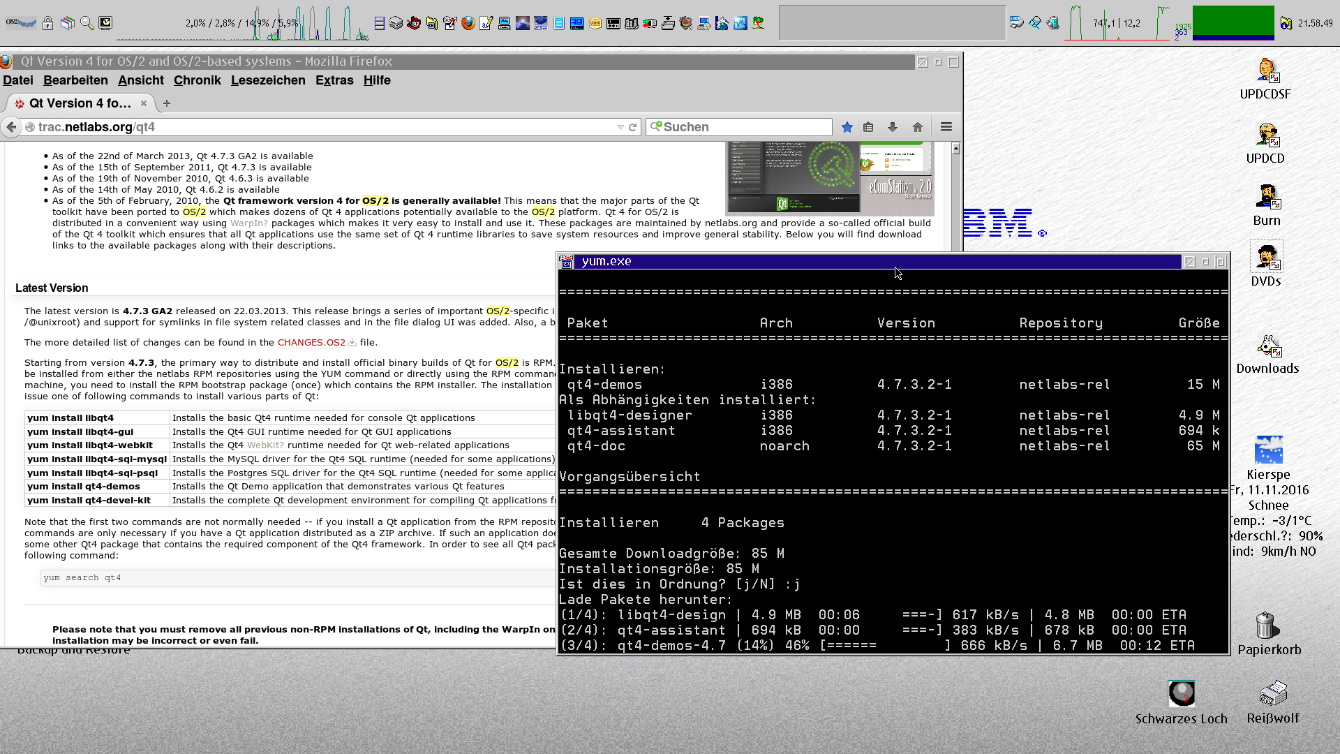Close the Qt Version 4 tab
Image resolution: width=1340 pixels, height=754 pixels.
[144, 103]
